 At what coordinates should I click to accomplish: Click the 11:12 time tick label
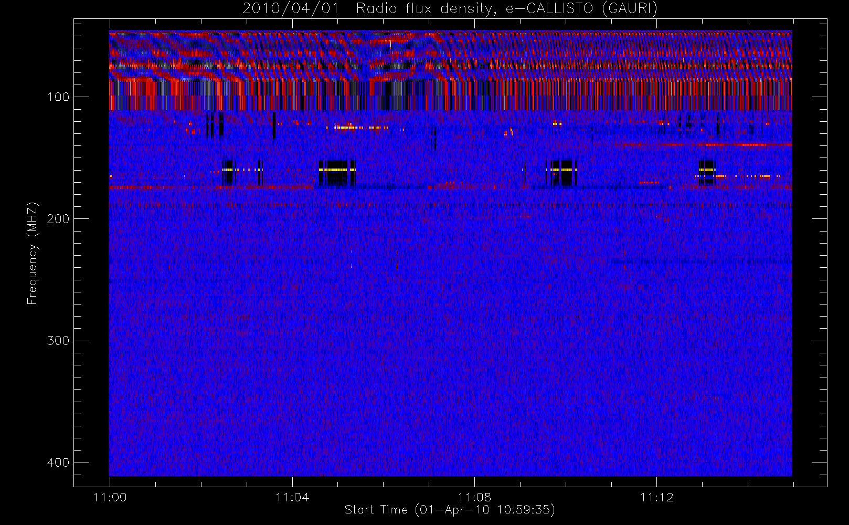pos(656,497)
